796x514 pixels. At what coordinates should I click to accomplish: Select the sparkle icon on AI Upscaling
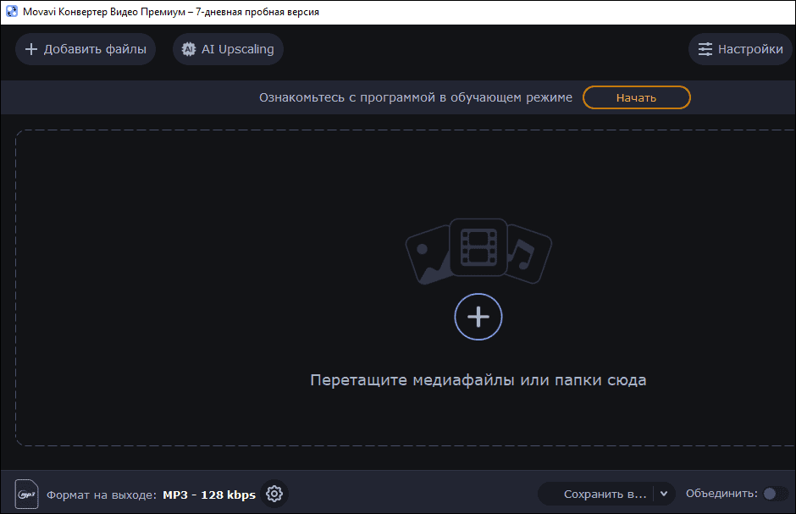point(188,49)
